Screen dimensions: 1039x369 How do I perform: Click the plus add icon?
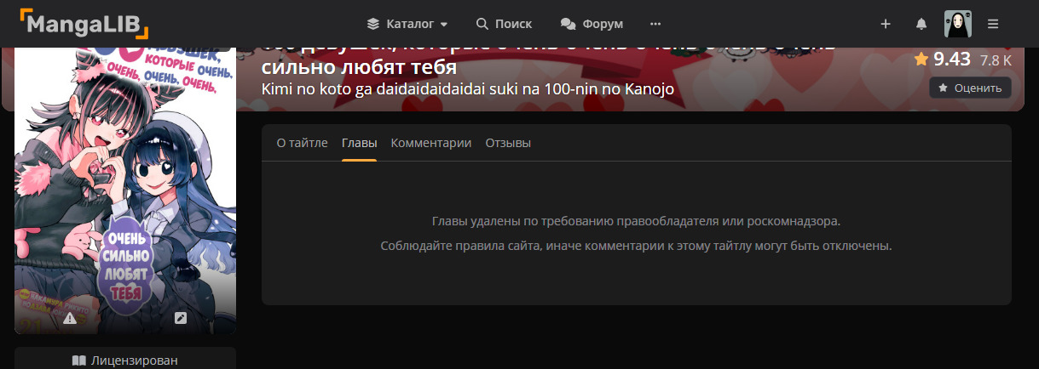pos(886,24)
